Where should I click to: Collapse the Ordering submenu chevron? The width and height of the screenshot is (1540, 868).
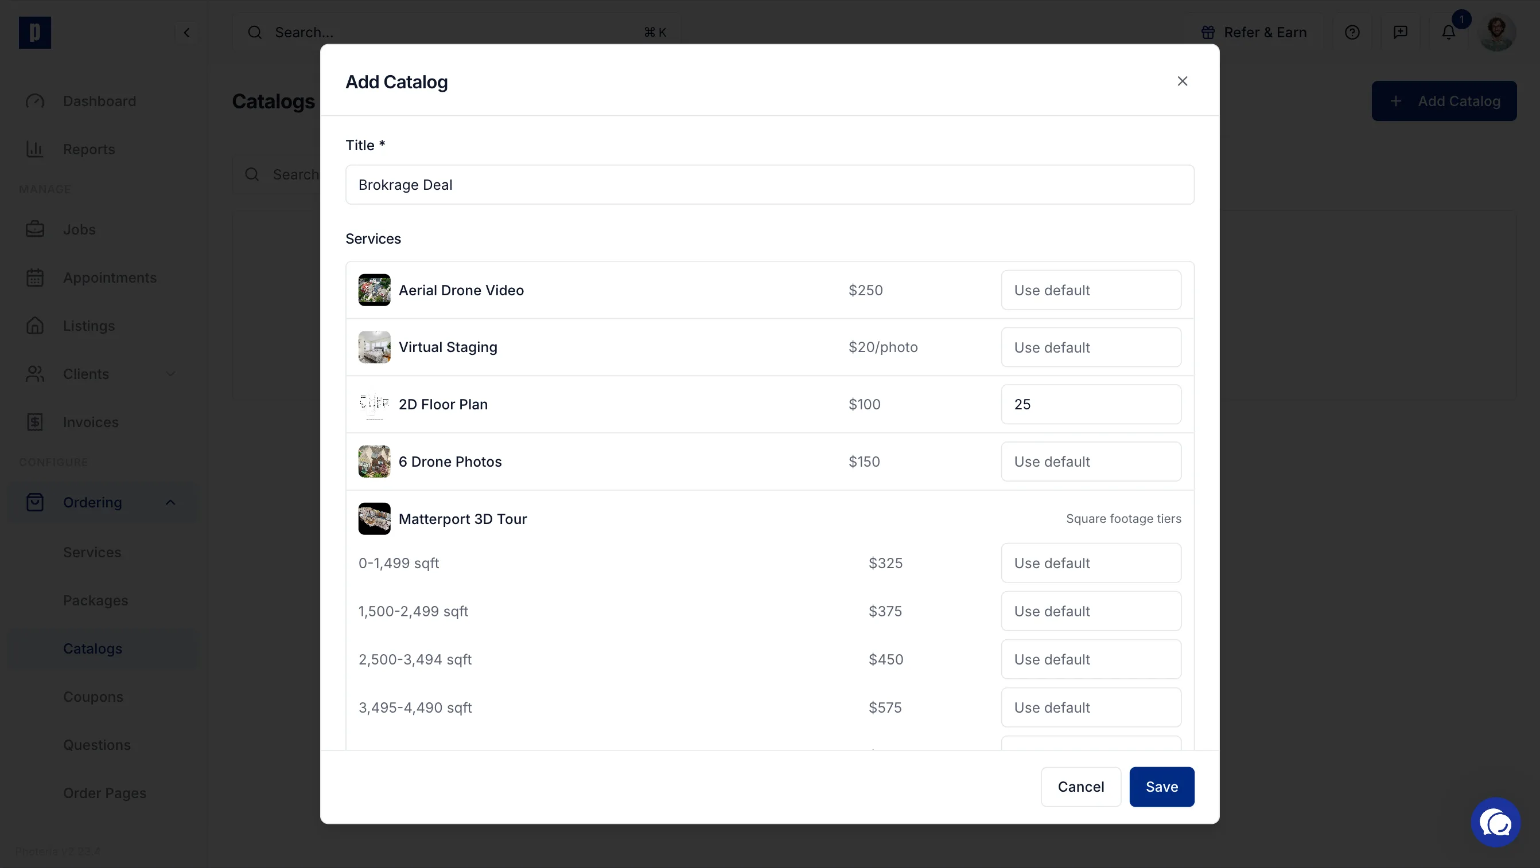pos(170,502)
